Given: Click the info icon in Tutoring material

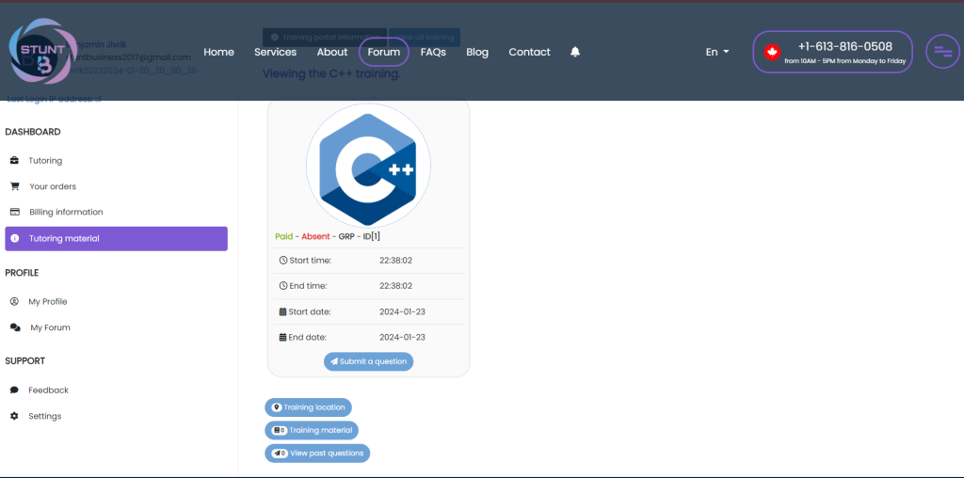Looking at the screenshot, I should 15,238.
